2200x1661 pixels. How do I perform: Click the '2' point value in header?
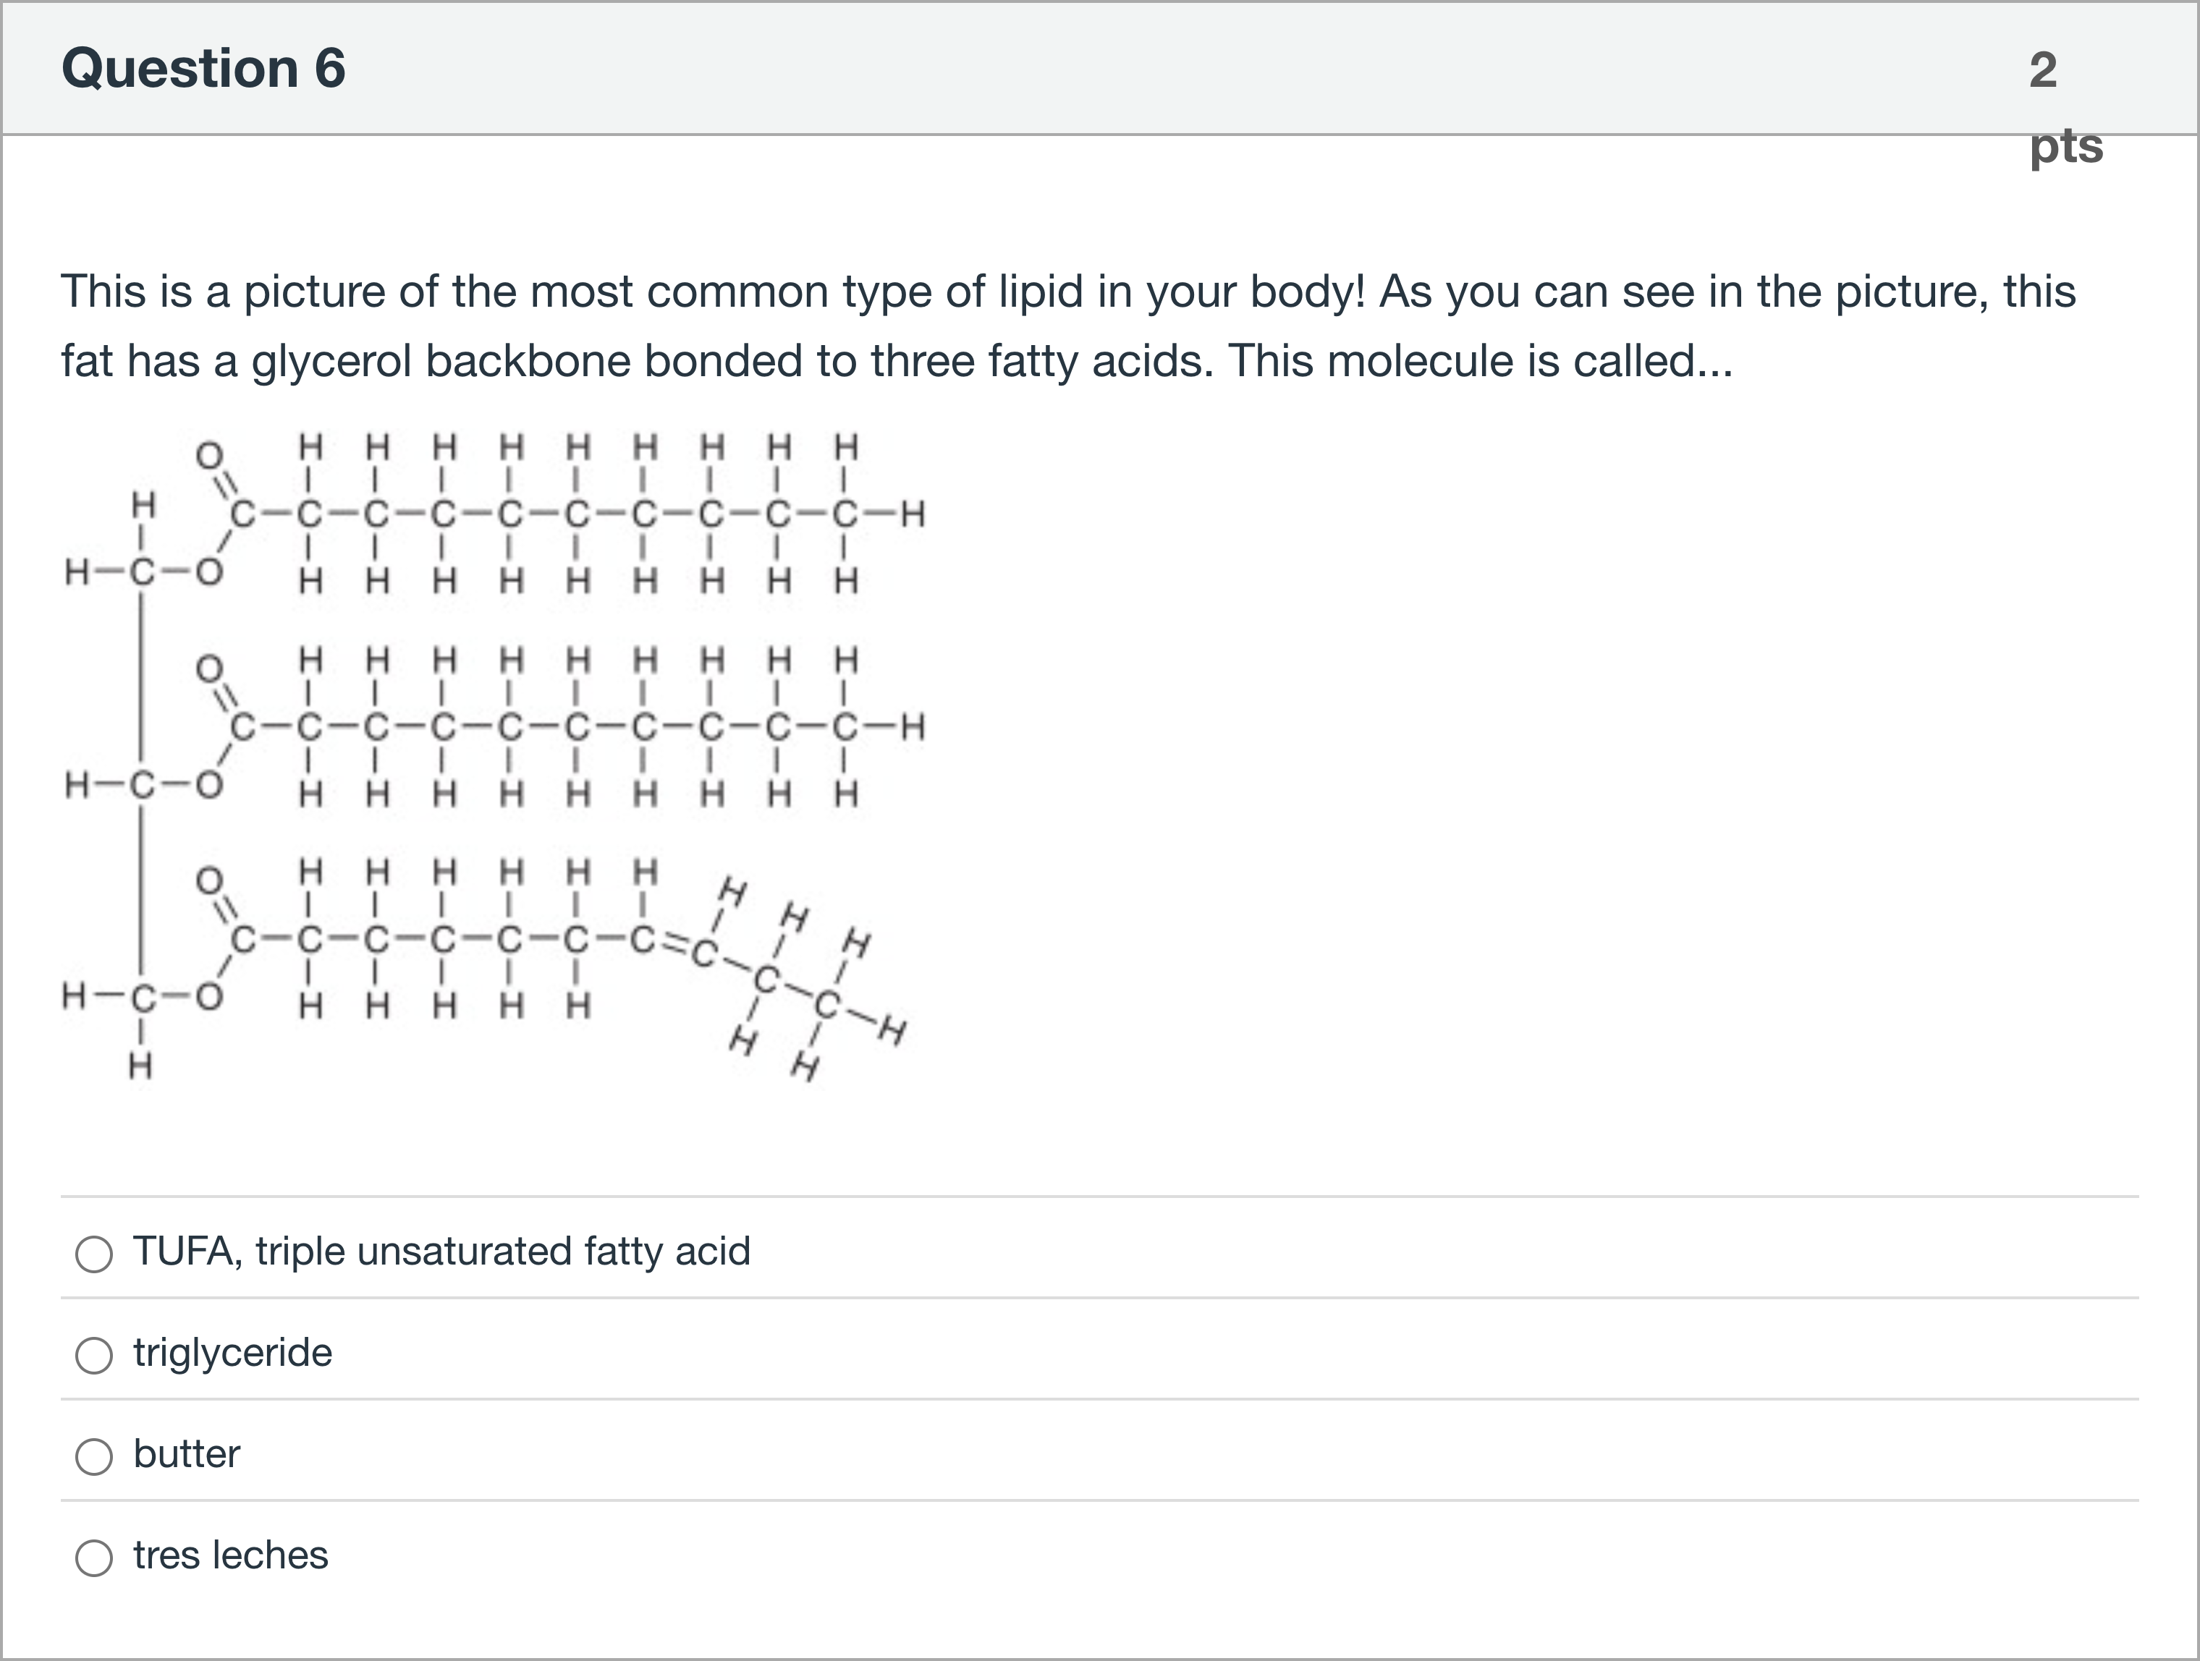point(2043,69)
